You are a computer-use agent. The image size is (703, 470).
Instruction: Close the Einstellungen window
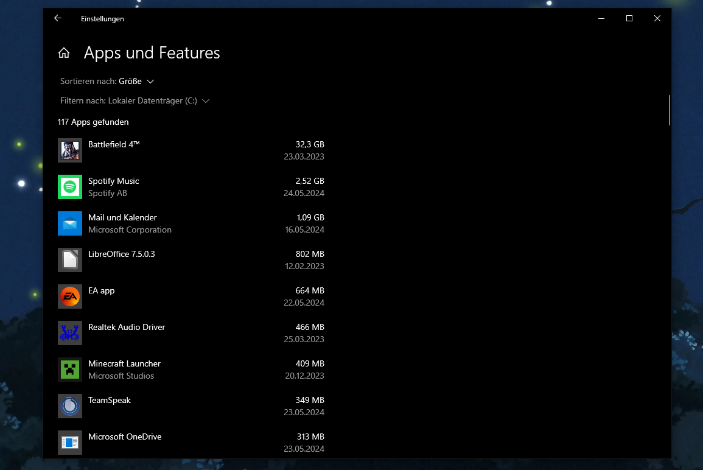657,18
